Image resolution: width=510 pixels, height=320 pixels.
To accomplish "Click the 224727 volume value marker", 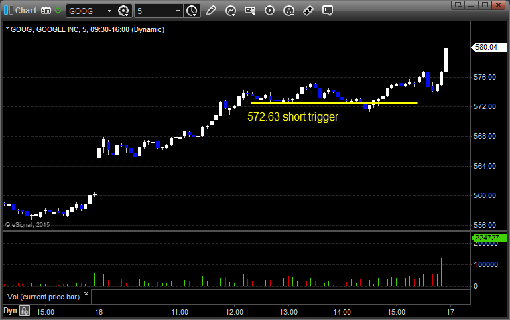I will [489, 238].
